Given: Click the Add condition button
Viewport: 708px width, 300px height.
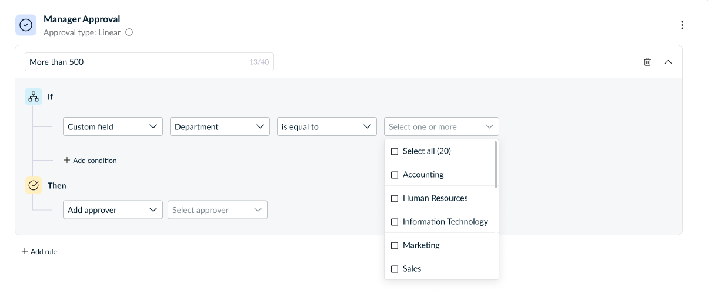Looking at the screenshot, I should pos(90,160).
